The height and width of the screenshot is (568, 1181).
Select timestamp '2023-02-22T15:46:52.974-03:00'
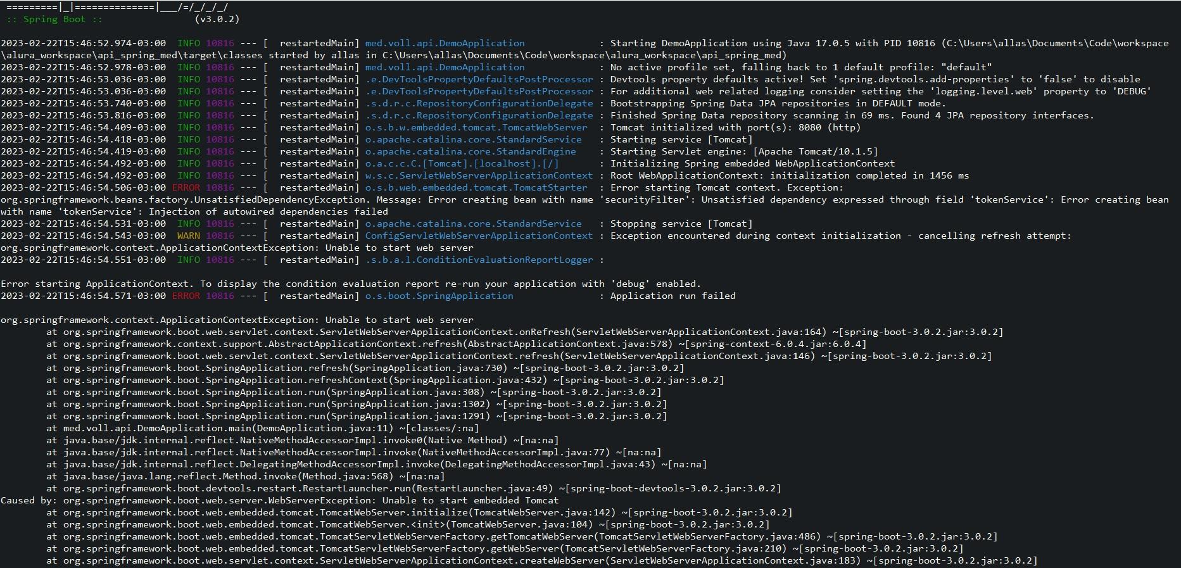pos(84,43)
